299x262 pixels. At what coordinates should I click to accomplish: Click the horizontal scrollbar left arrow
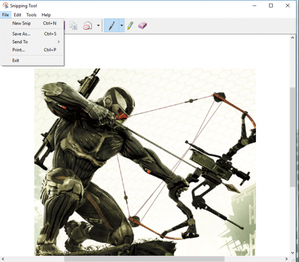tap(3, 259)
